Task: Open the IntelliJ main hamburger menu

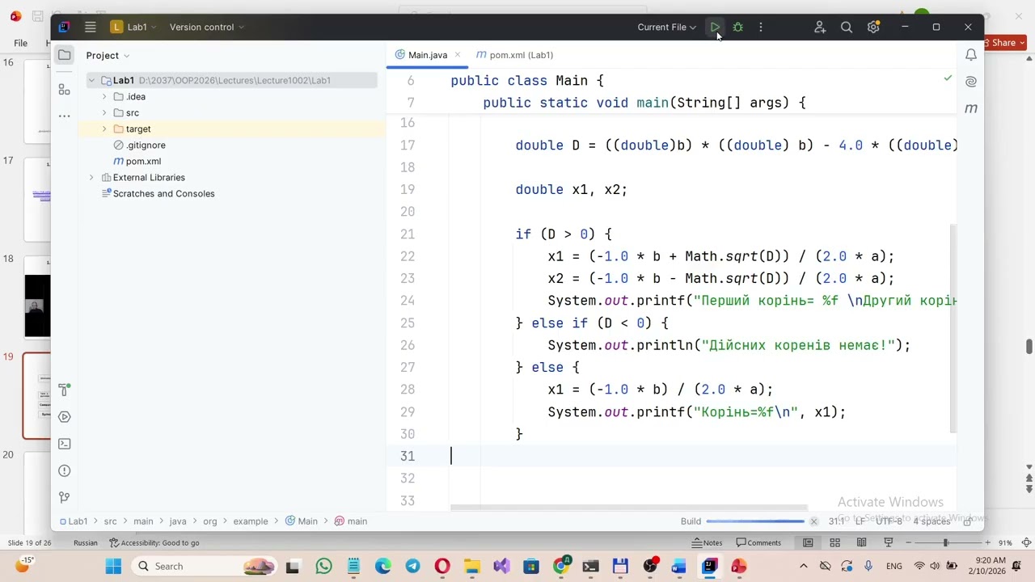Action: click(x=91, y=27)
